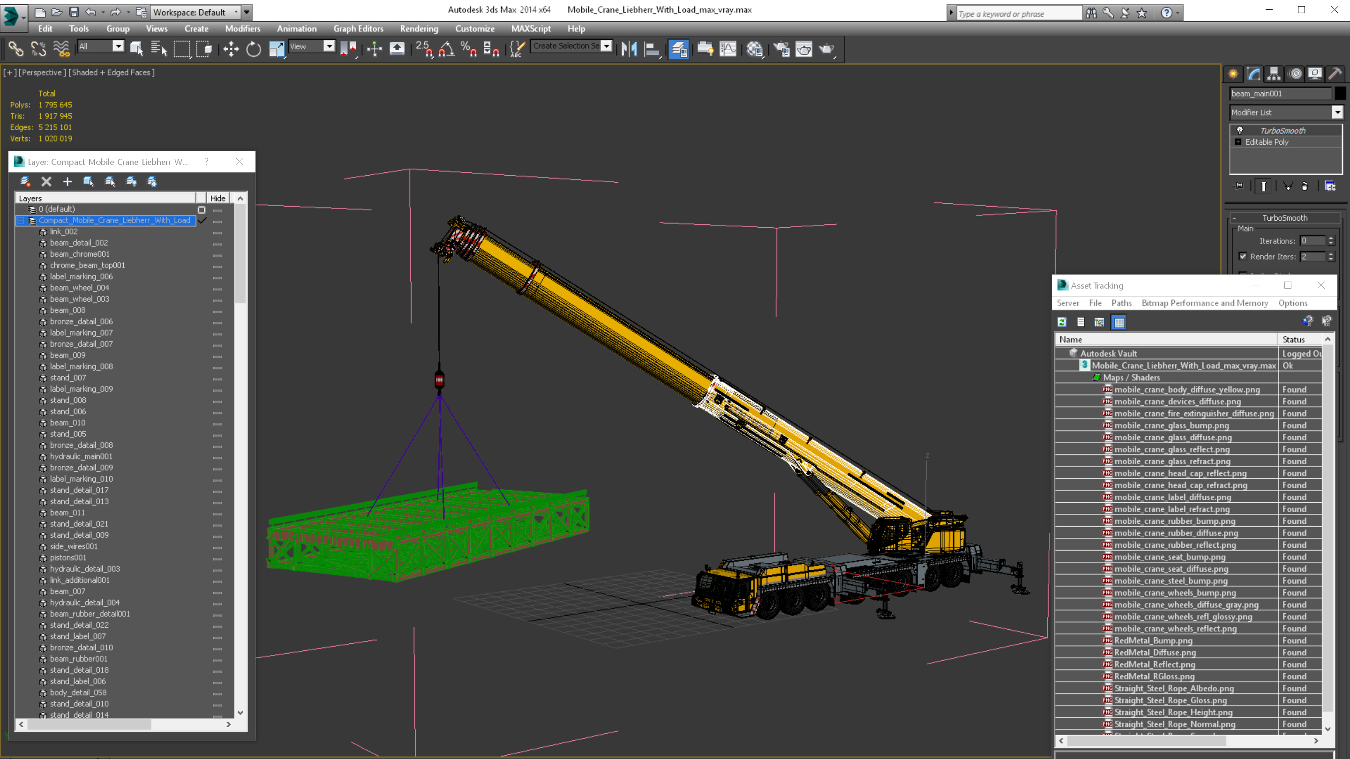This screenshot has height=759, width=1350.
Task: Activate the Bind to Space Warp tool
Action: [61, 49]
